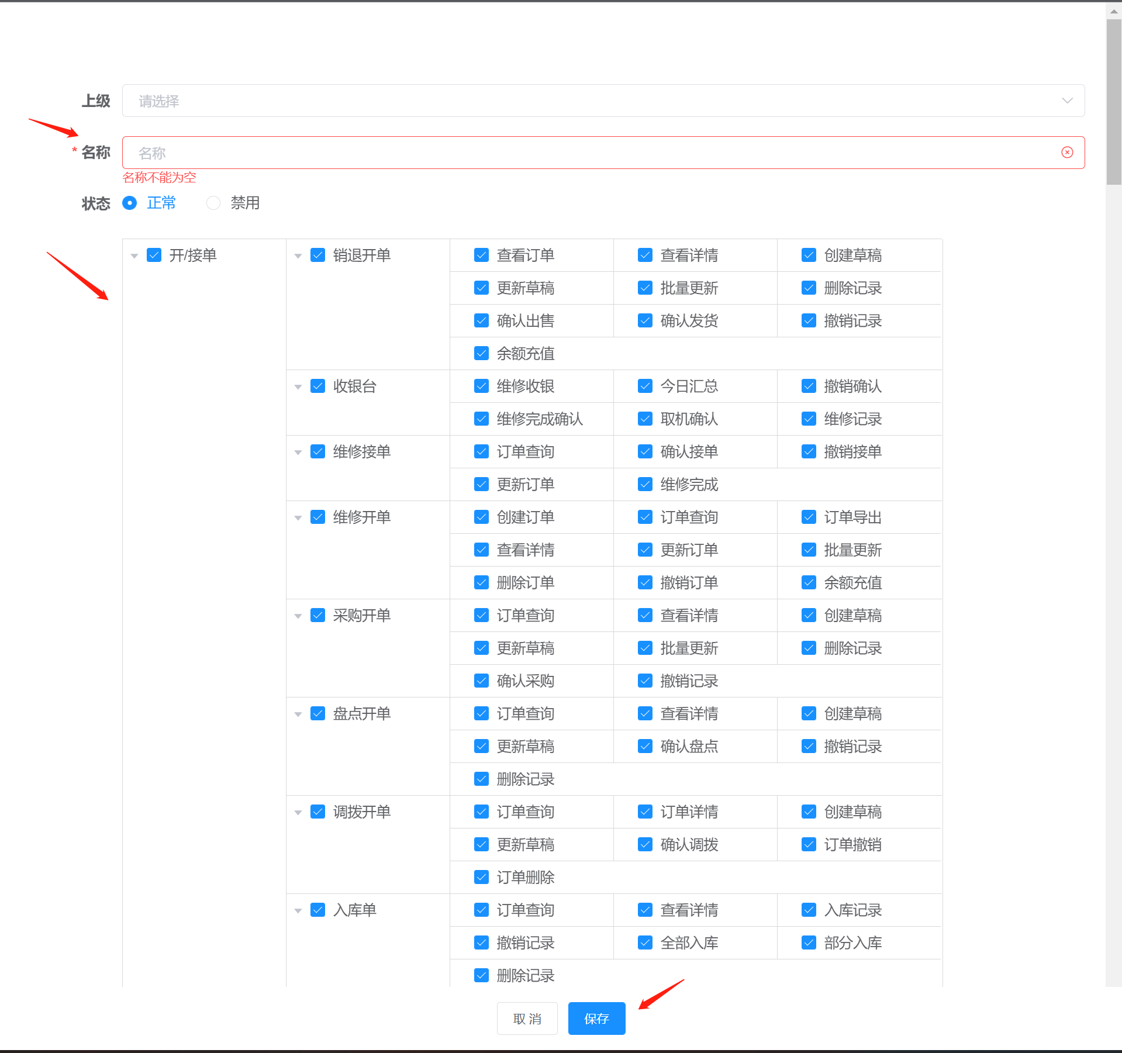Uncheck 维修收银 permission checkbox
Viewport: 1122px width, 1053px height.
point(482,386)
